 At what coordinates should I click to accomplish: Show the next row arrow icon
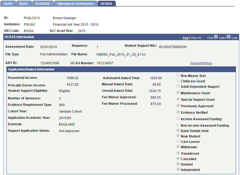pos(229,37)
